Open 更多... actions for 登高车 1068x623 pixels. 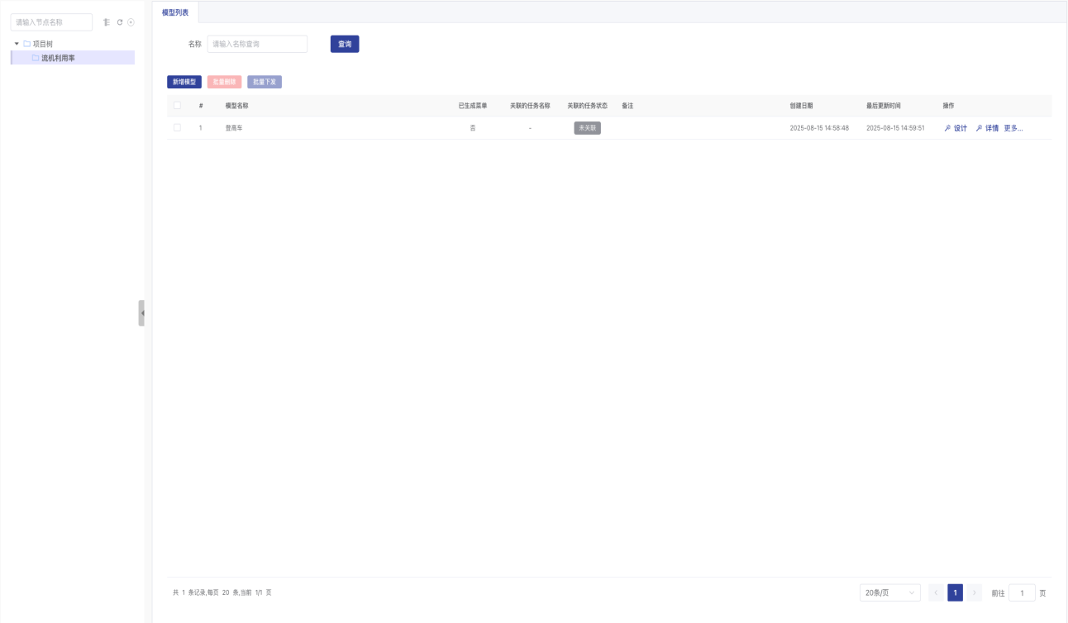[x=1013, y=128]
